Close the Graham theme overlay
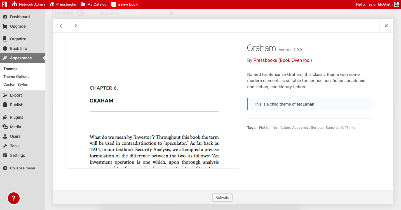 (x=386, y=26)
